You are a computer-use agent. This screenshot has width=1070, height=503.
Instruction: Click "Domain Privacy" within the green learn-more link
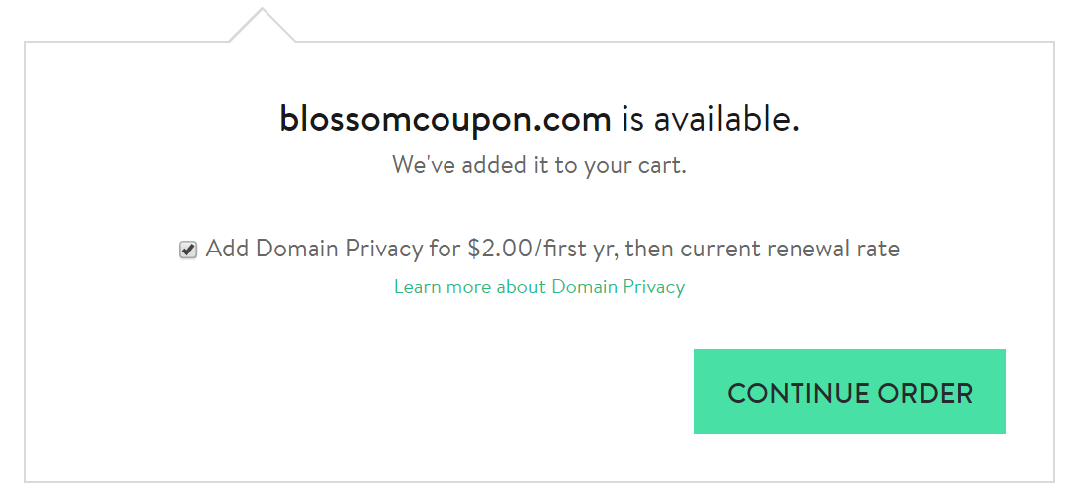(x=619, y=286)
